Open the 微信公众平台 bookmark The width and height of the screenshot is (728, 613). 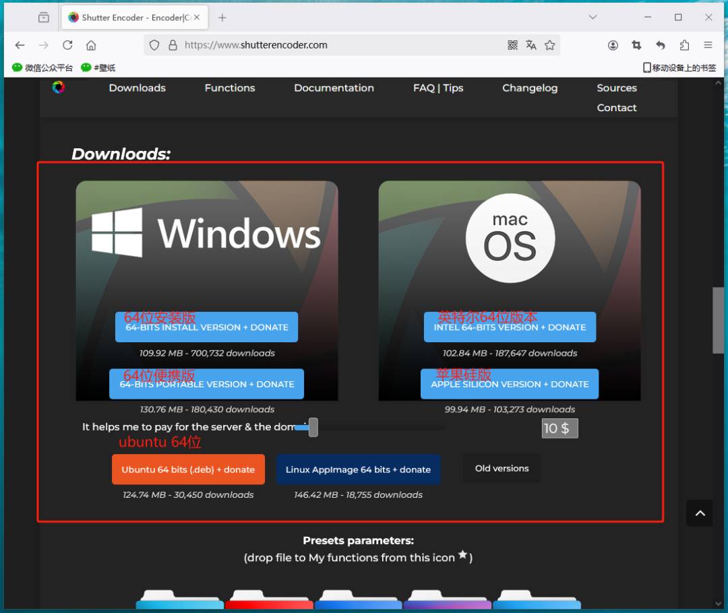[42, 68]
